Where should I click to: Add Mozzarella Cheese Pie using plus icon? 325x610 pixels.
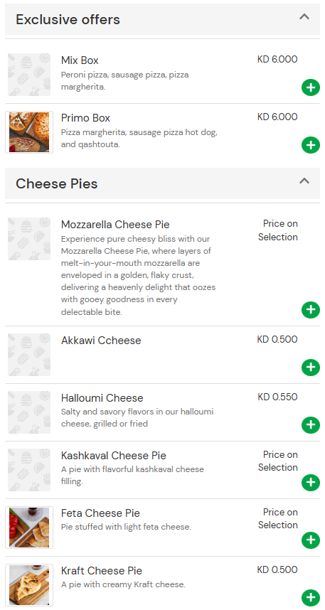(x=311, y=310)
